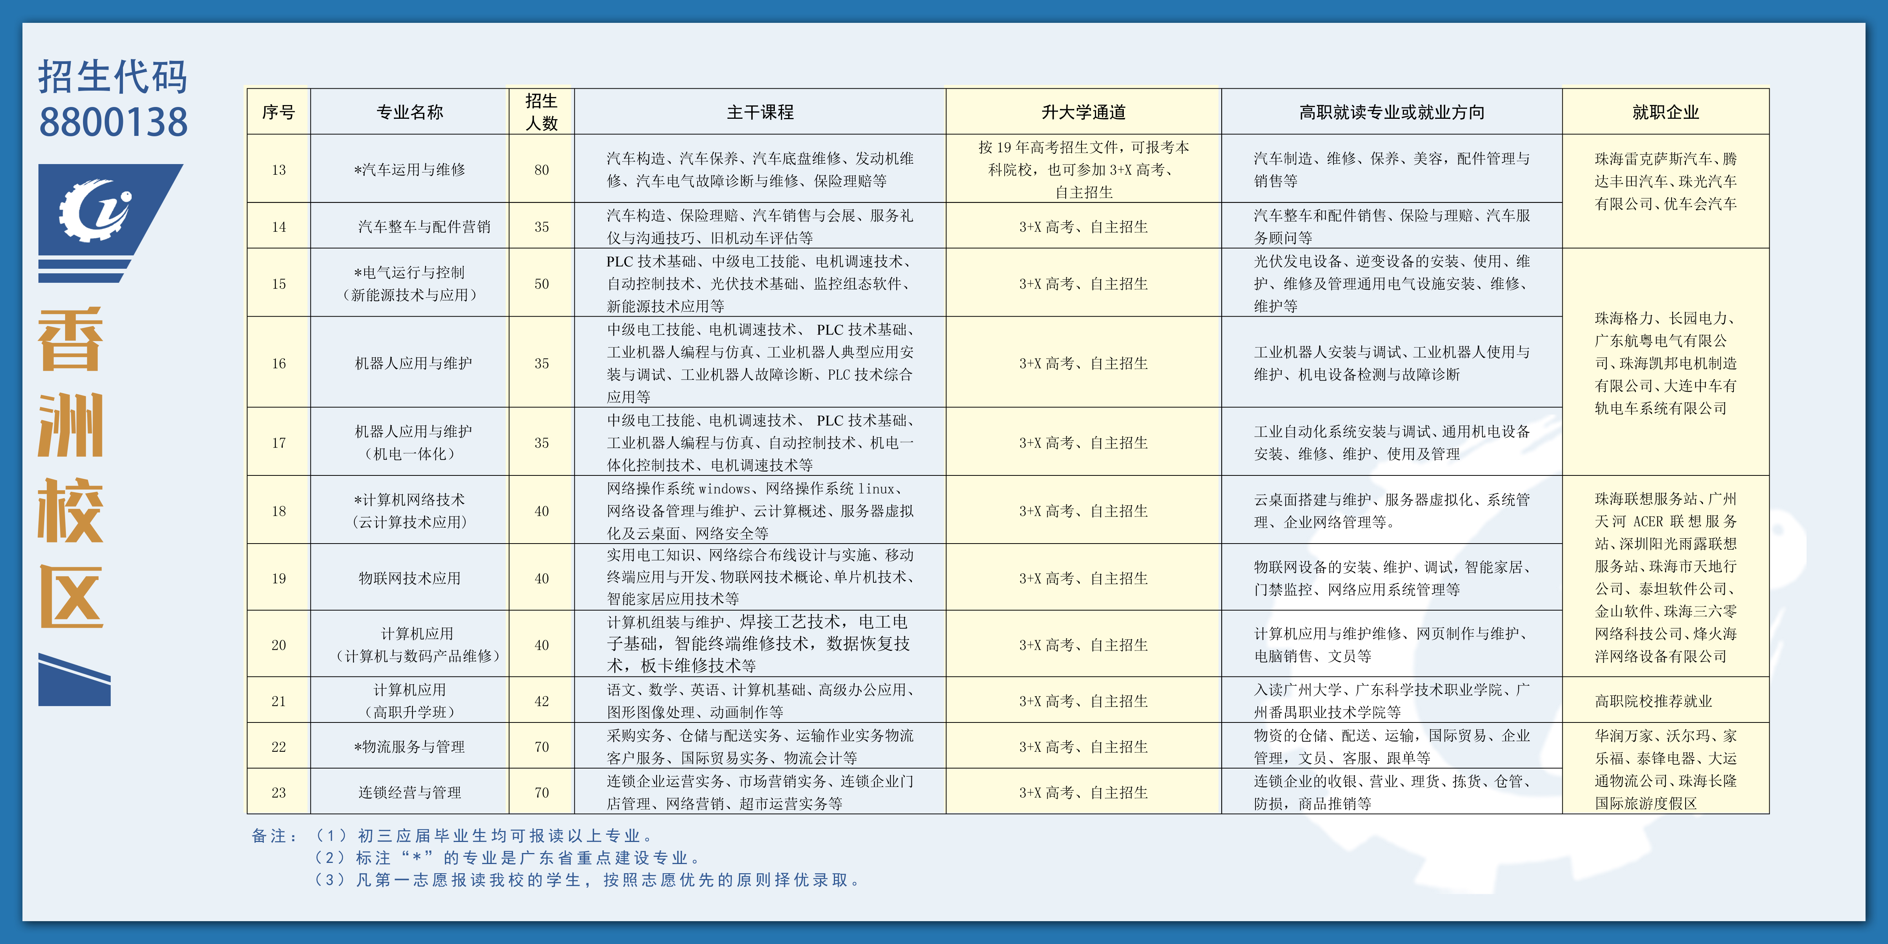The width and height of the screenshot is (1888, 944).
Task: Click 计算机应用(高职升学班) in row 21
Action: tap(410, 701)
